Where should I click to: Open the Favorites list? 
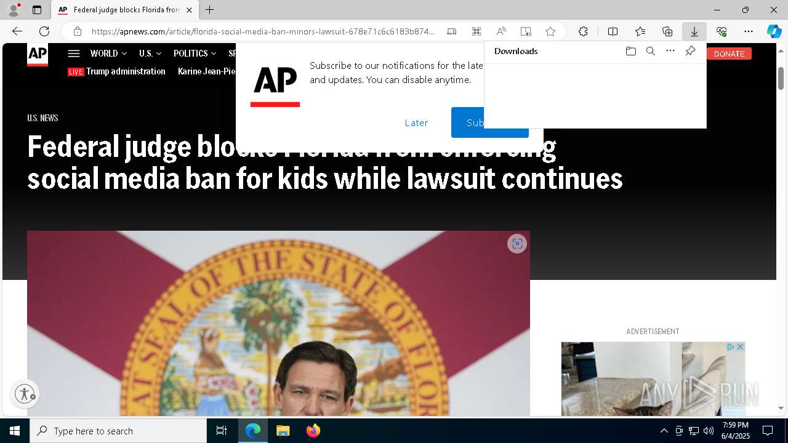click(x=640, y=31)
